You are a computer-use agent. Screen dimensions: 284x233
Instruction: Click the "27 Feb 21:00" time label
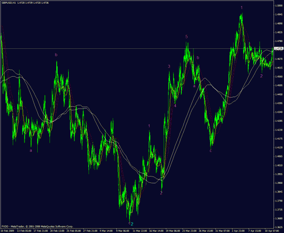click(90, 231)
